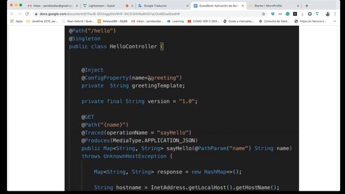The width and height of the screenshot is (345, 194).
Task: Click the browser forward arrow
Action: click(x=19, y=14)
